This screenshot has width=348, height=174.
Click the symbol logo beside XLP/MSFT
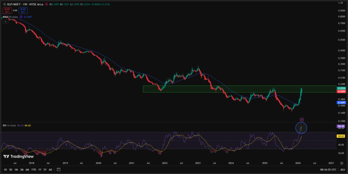pos(4,4)
